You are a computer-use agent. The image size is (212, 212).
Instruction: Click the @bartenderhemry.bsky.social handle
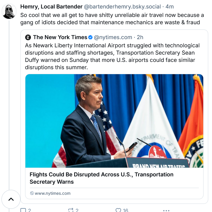(x=122, y=7)
